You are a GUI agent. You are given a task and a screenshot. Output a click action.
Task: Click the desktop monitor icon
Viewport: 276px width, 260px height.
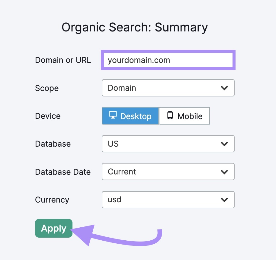click(113, 116)
